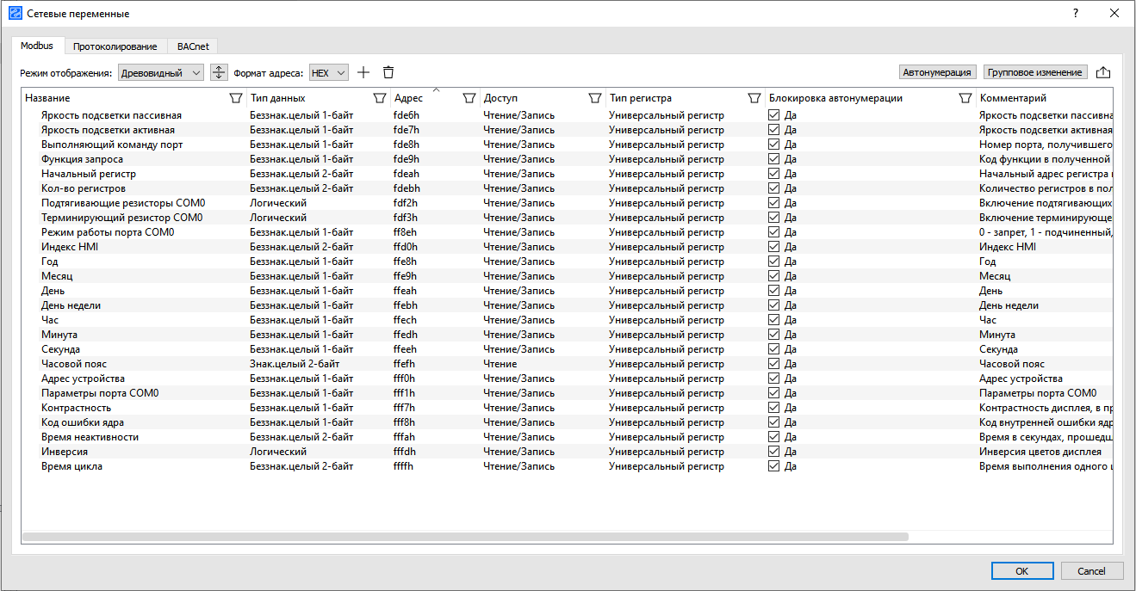The width and height of the screenshot is (1136, 591).
Task: Switch to Протоколирование tab
Action: (x=115, y=46)
